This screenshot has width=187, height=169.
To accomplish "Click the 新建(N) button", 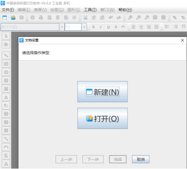I will [102, 92].
